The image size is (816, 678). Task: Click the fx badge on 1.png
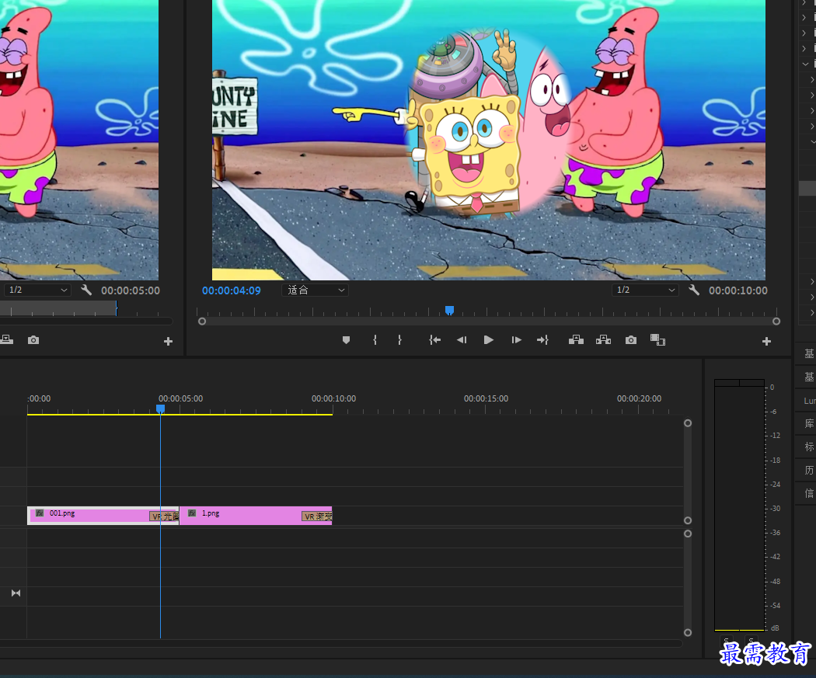(192, 513)
